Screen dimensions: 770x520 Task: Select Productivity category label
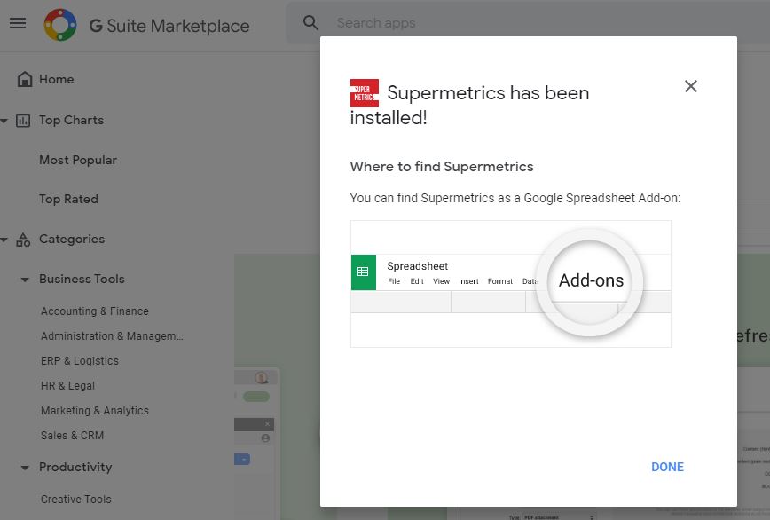[x=75, y=467]
